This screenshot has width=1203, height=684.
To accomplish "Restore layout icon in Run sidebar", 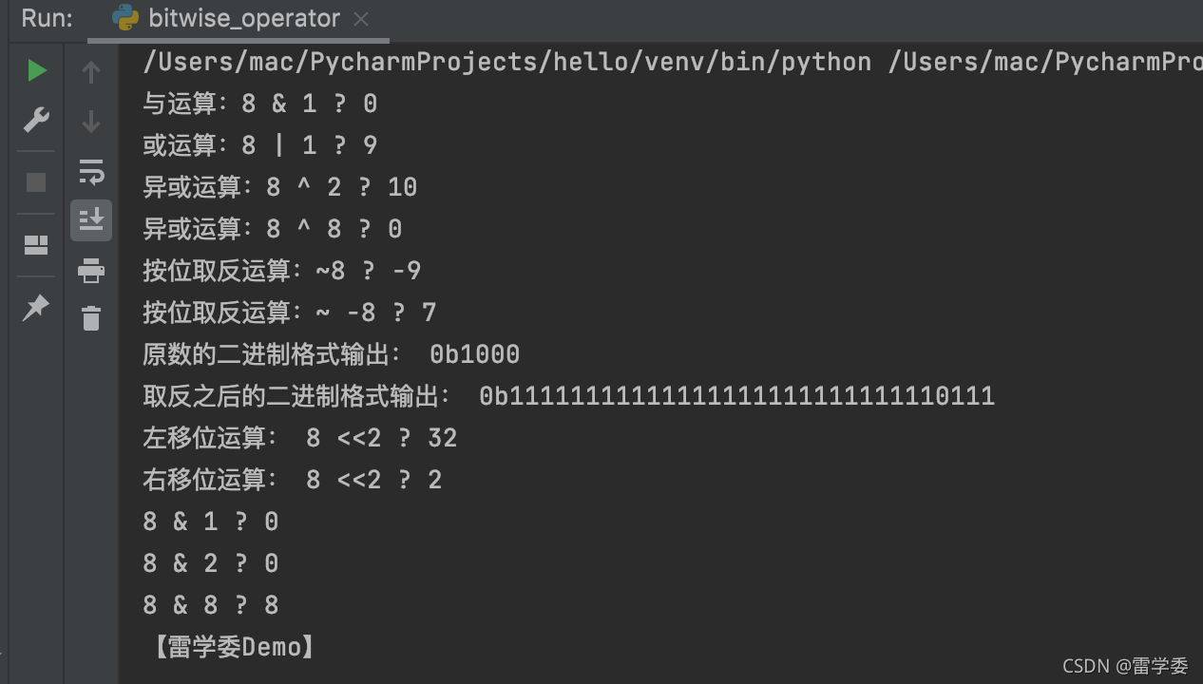I will (36, 245).
